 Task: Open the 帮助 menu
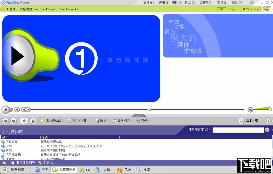[x=237, y=3]
